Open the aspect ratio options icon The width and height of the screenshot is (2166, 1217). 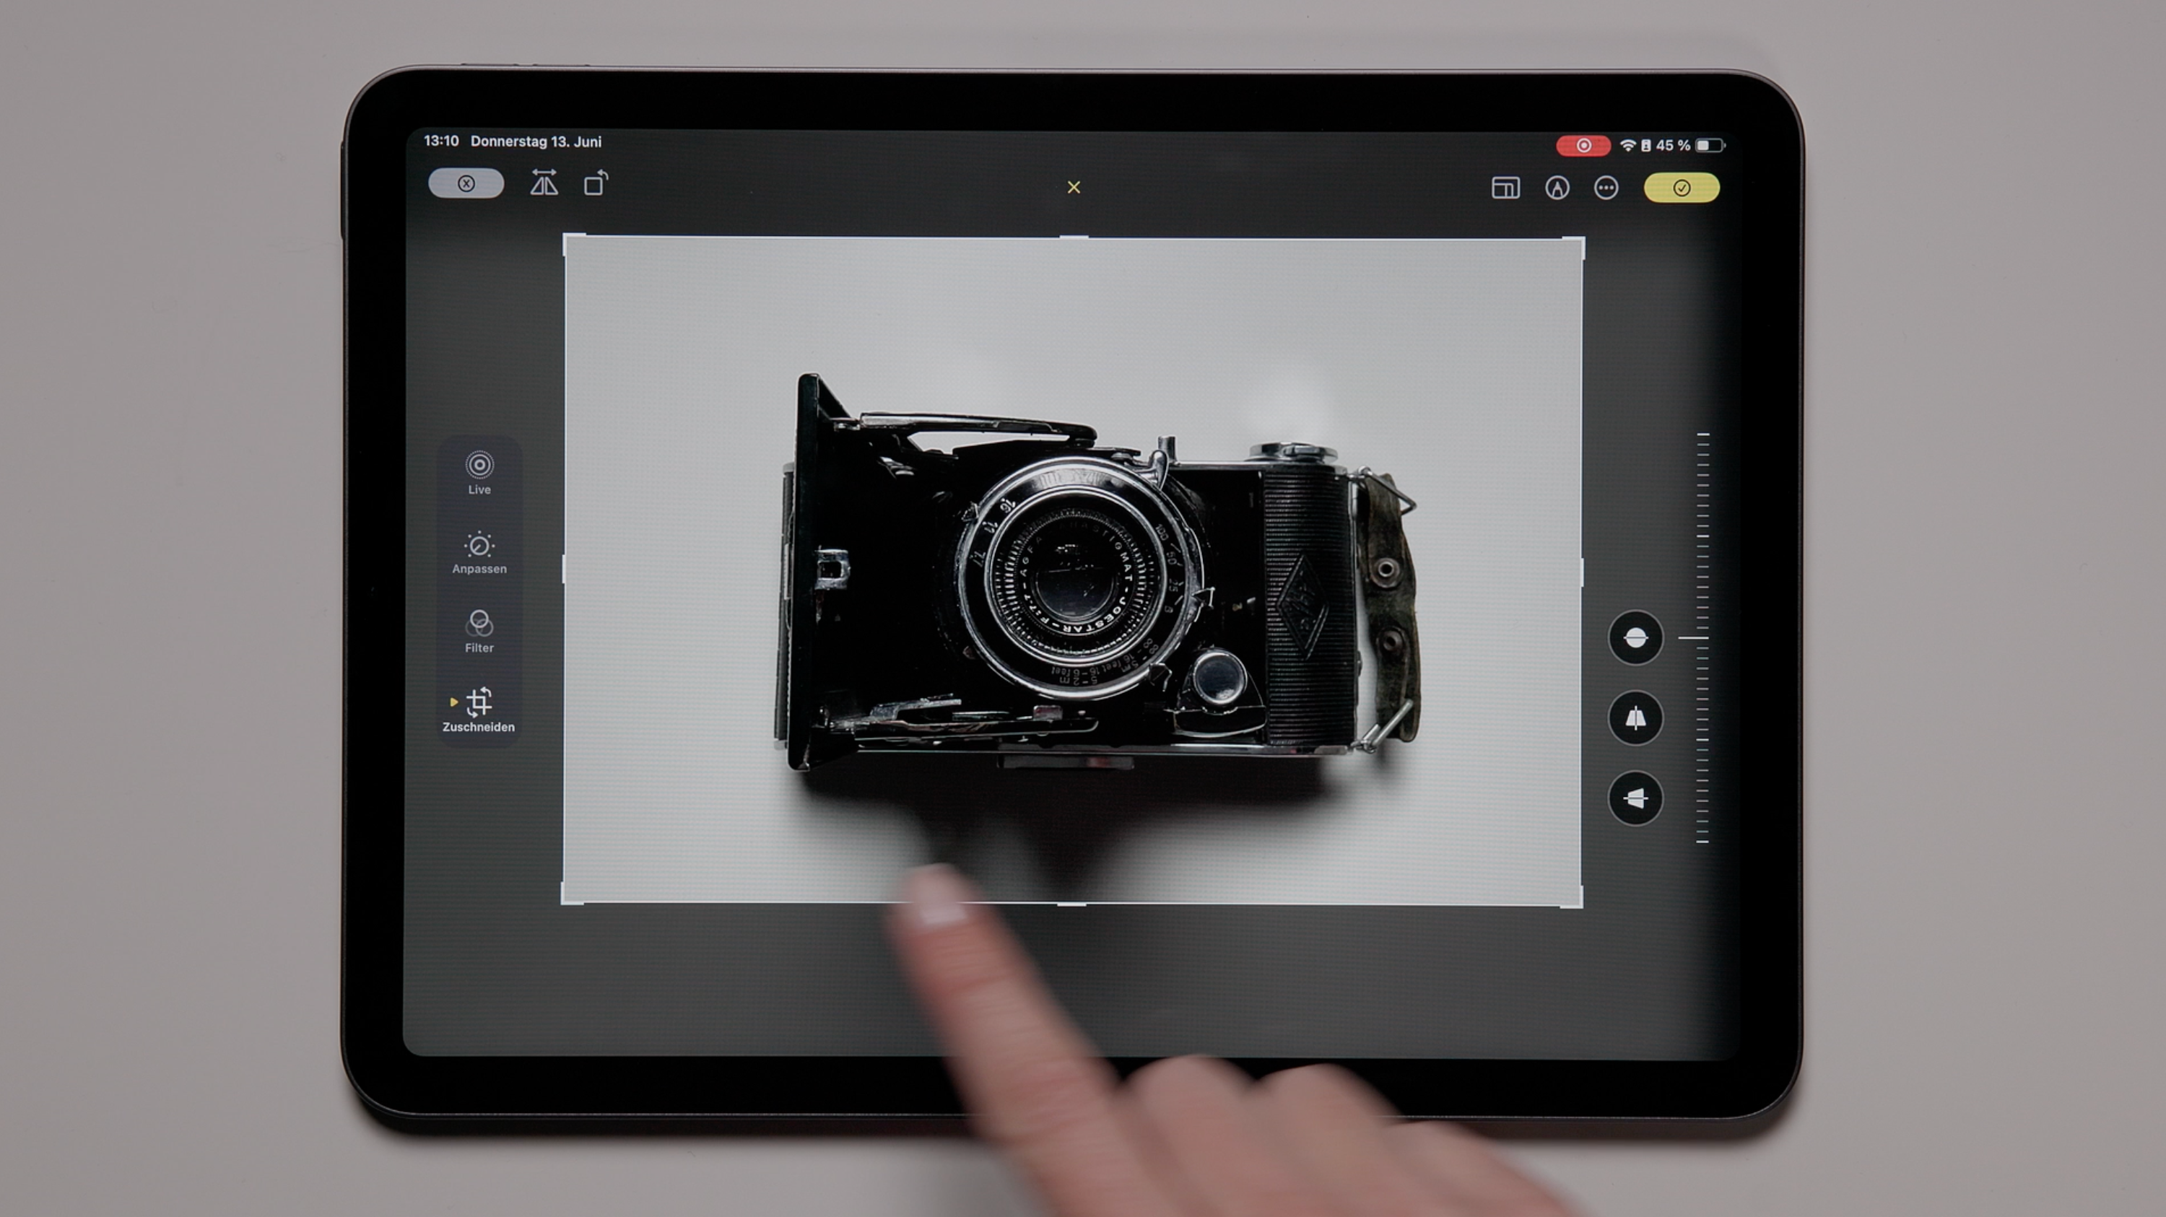pyautogui.click(x=1505, y=188)
